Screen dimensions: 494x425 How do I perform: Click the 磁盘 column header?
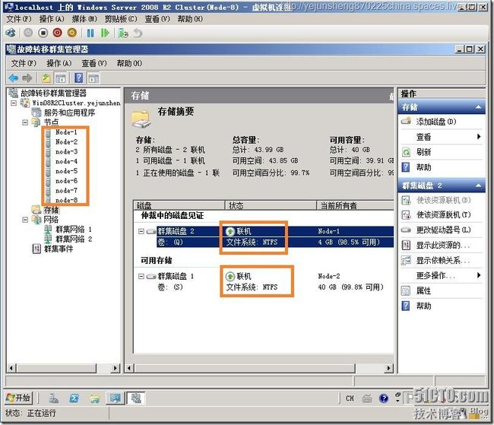click(x=179, y=206)
